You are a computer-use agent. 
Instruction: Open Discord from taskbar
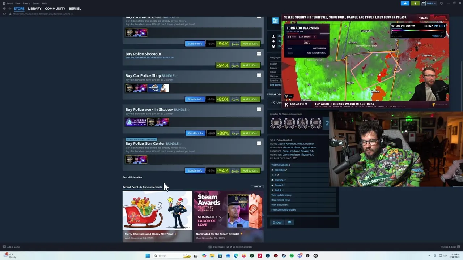[x=300, y=256]
